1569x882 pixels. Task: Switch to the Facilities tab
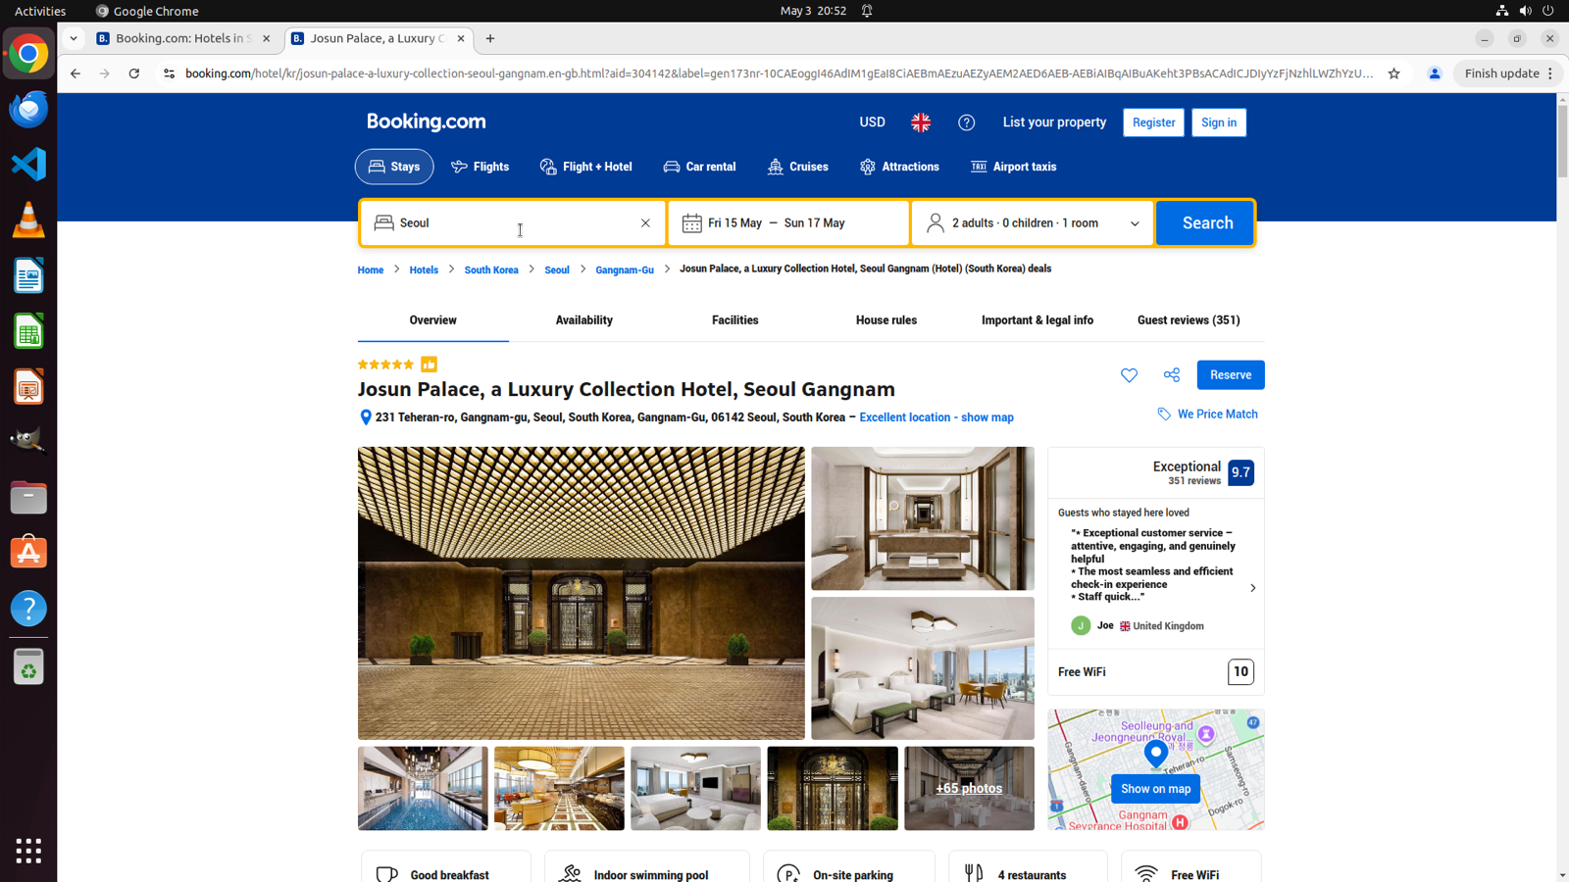click(x=734, y=320)
